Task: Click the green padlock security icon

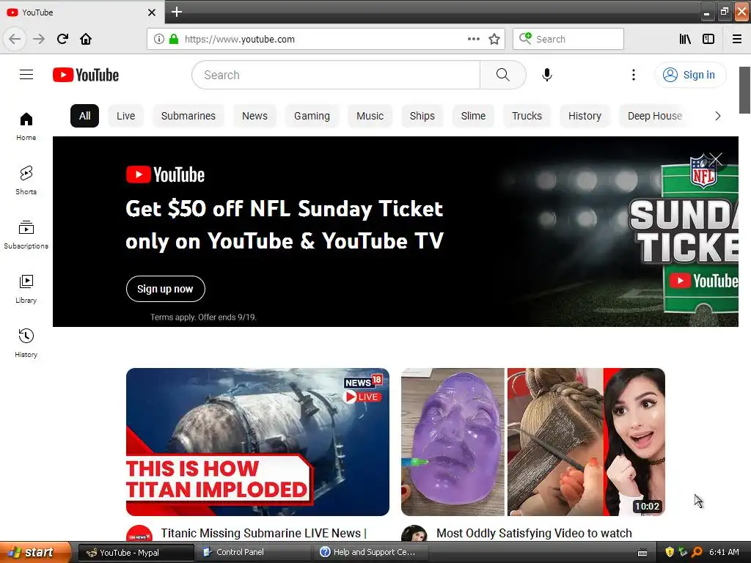Action: click(x=173, y=39)
